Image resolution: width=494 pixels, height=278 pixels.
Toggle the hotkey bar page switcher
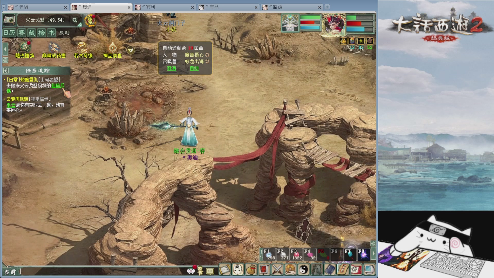[261, 254]
